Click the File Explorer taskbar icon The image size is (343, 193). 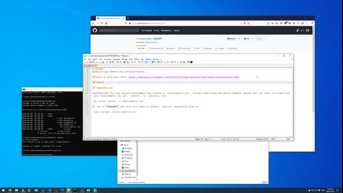(x=17, y=190)
